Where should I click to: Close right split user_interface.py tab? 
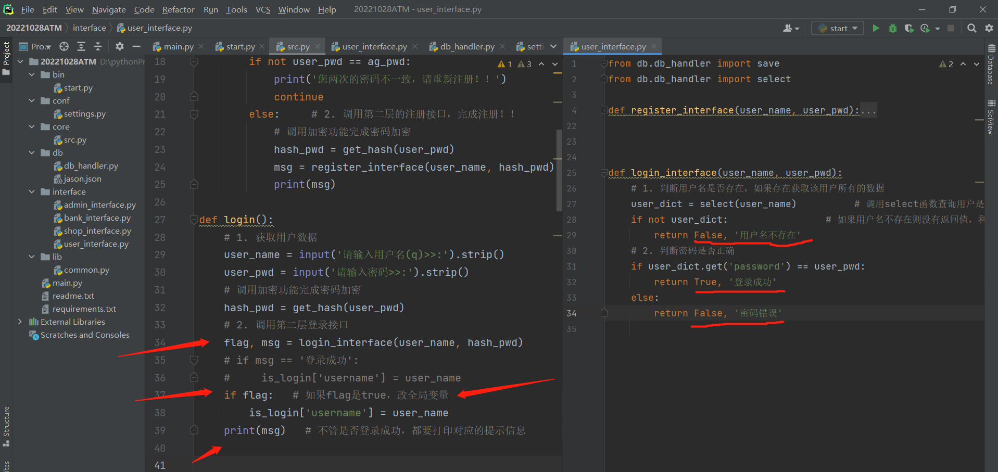(x=654, y=46)
